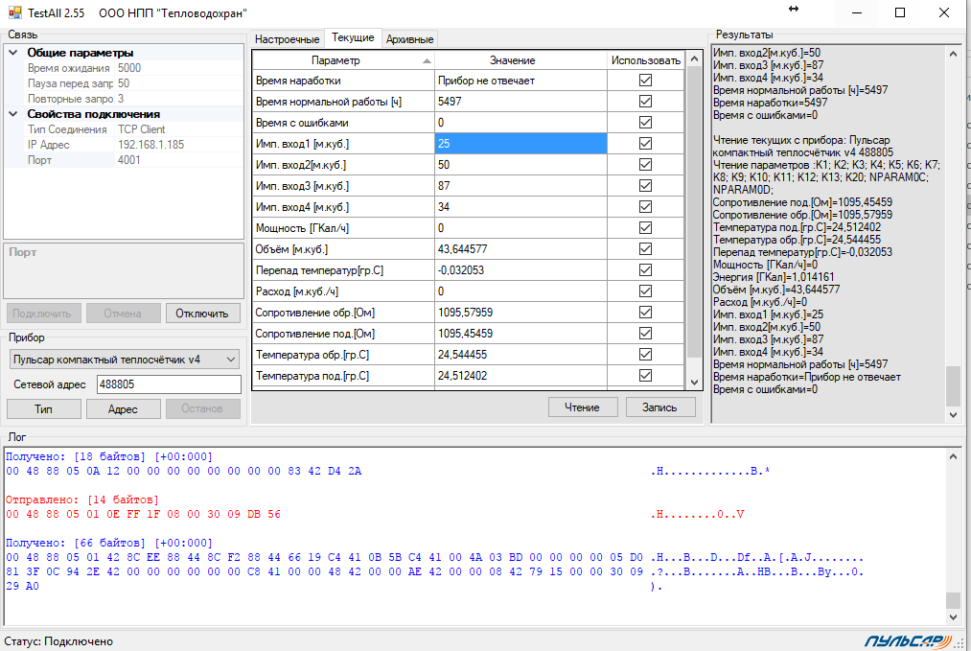Toggle checkbox for Сопротивление под. row

[x=645, y=333]
